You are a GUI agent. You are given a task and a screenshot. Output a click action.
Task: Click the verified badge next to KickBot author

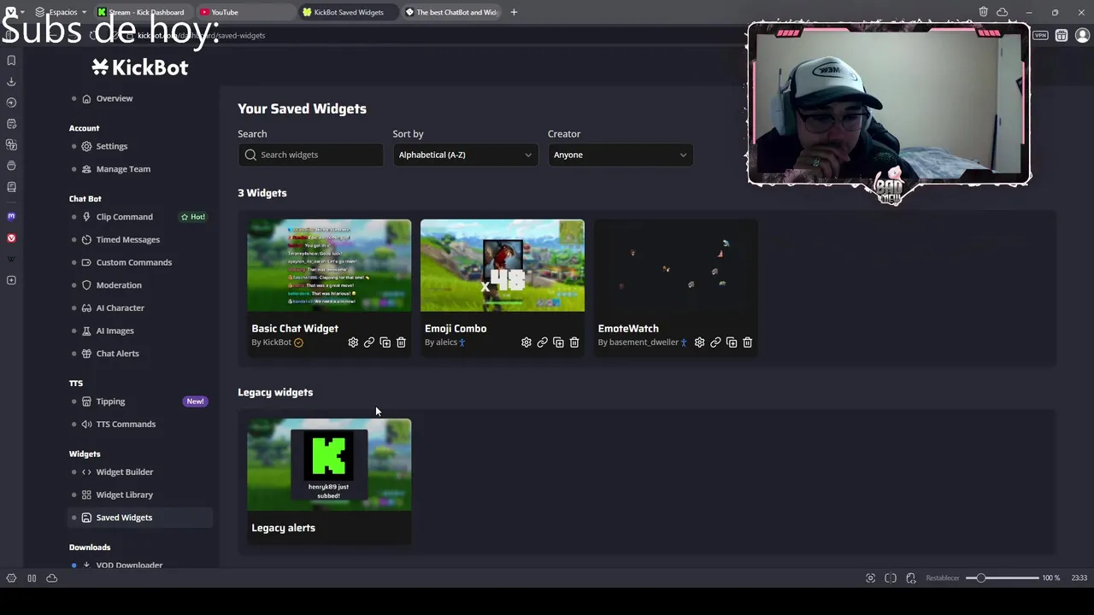(x=298, y=343)
